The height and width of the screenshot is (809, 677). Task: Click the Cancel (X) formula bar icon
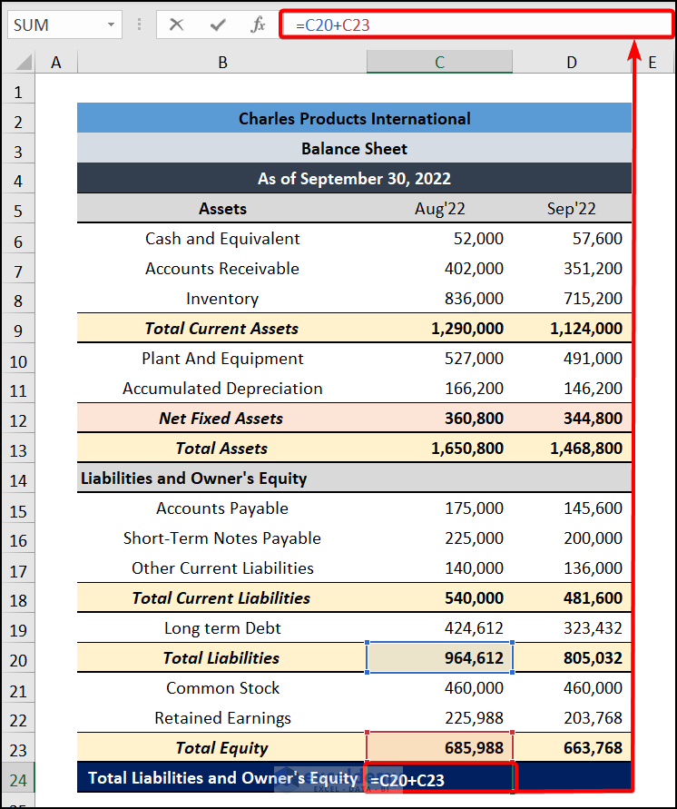point(177,25)
